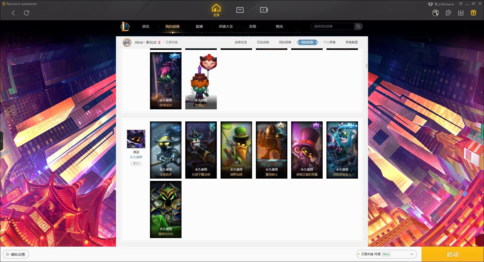Click the search magnifier button
The height and width of the screenshot is (262, 484).
click(358, 26)
